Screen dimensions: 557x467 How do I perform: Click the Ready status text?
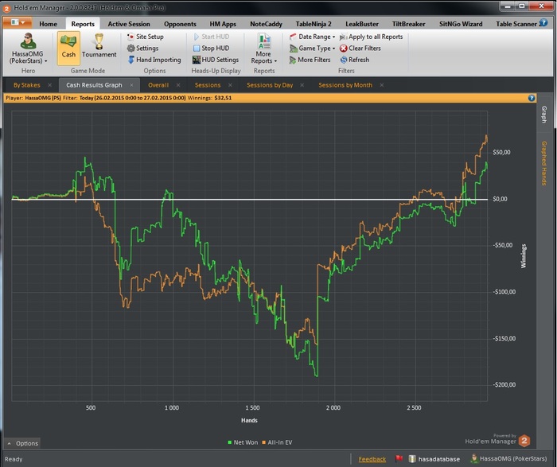pos(14,459)
